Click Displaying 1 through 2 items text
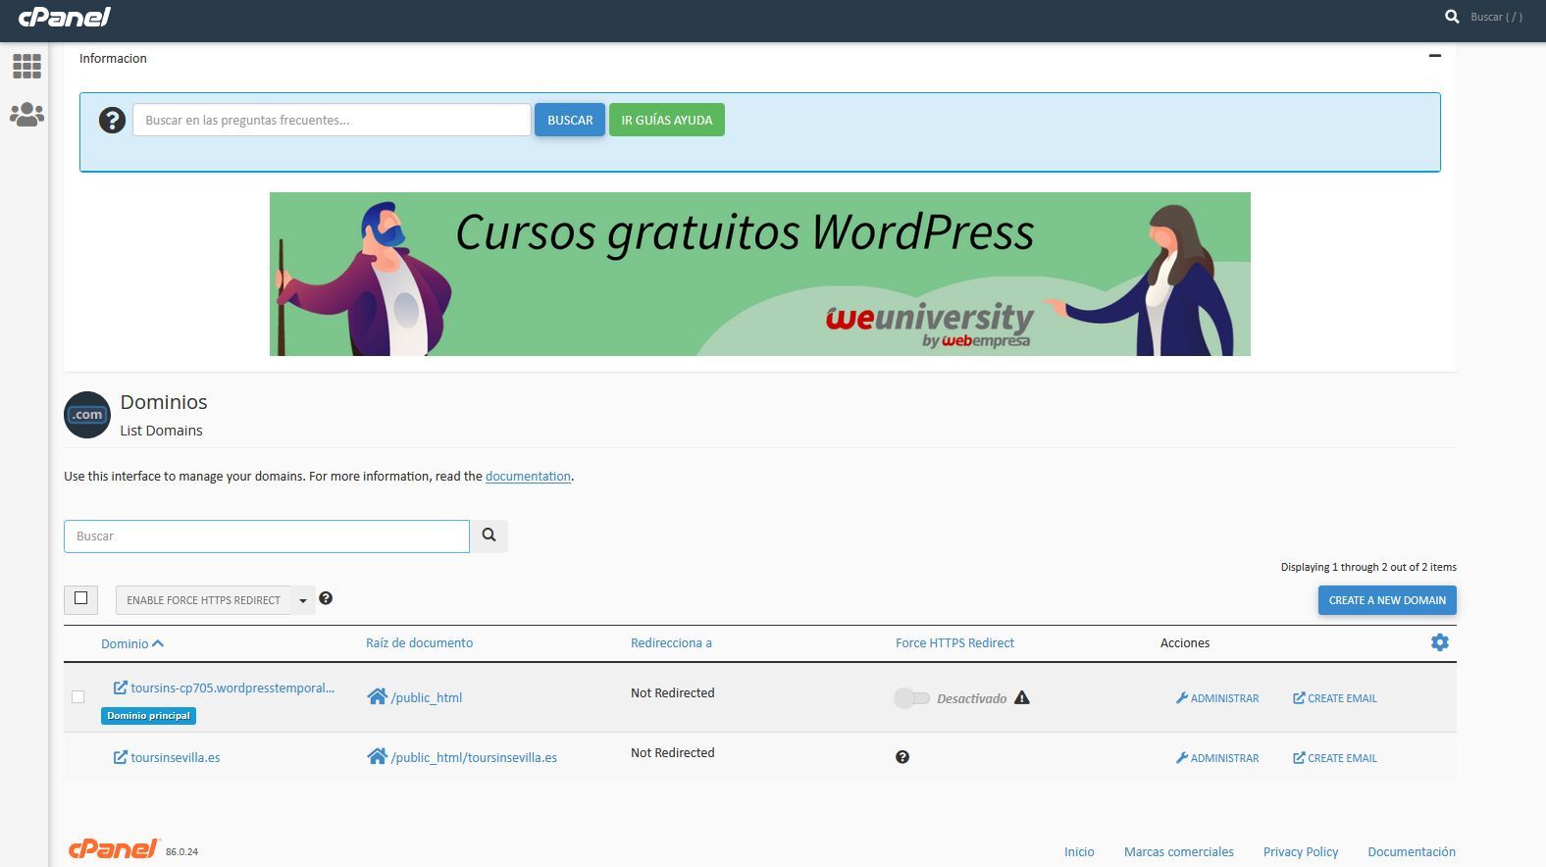 [x=1368, y=567]
